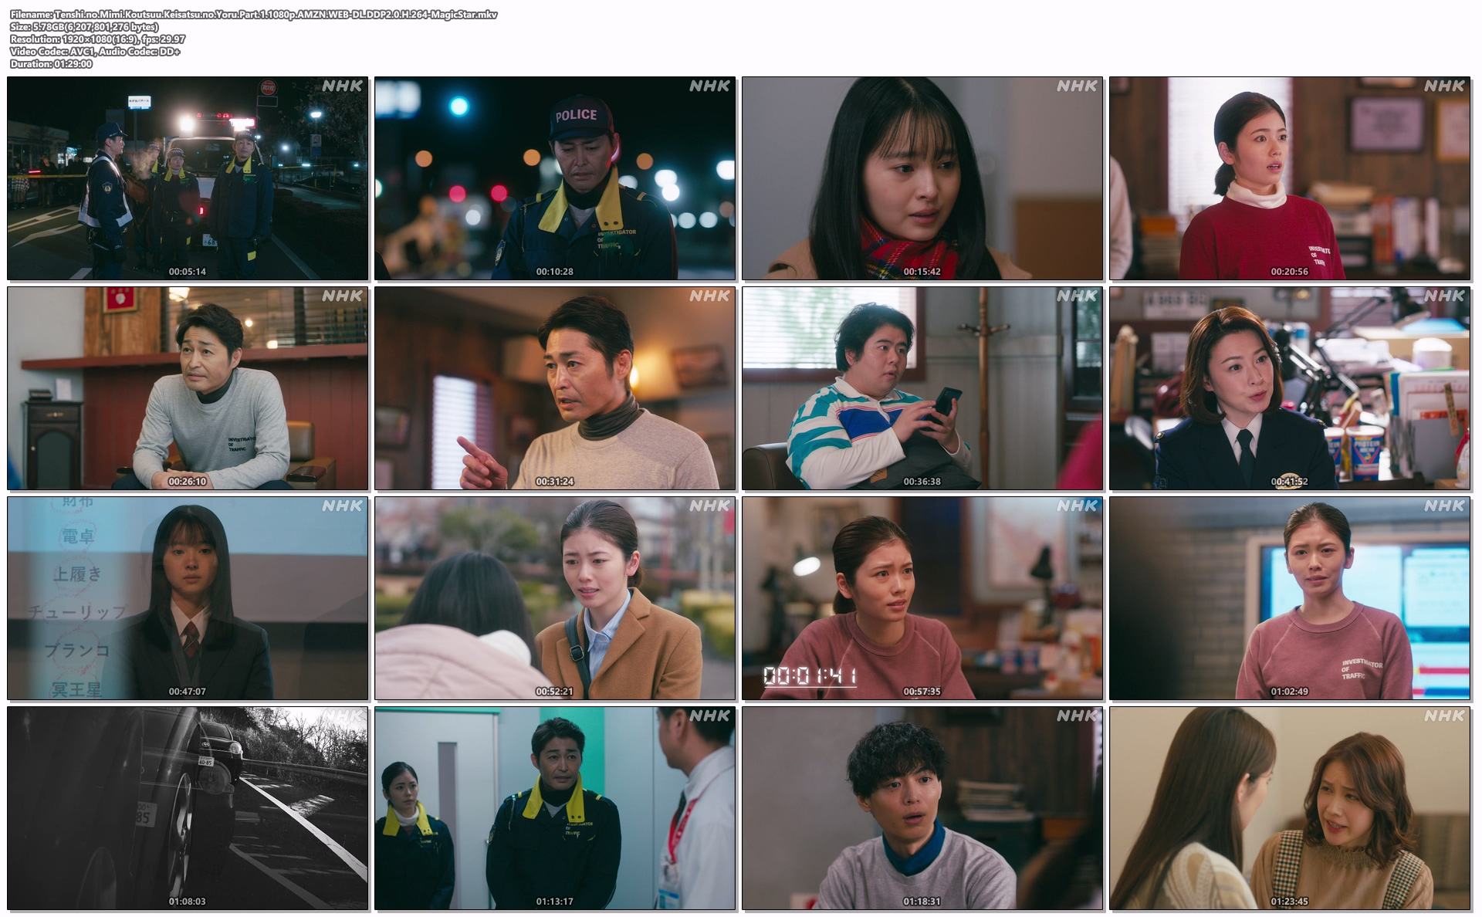Click the 00:31:24 thumbnail of the pointing man
This screenshot has height=917, width=1482.
click(555, 388)
